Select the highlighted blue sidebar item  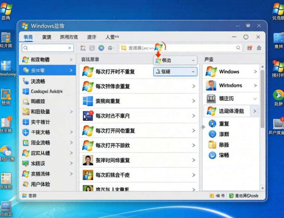48,70
